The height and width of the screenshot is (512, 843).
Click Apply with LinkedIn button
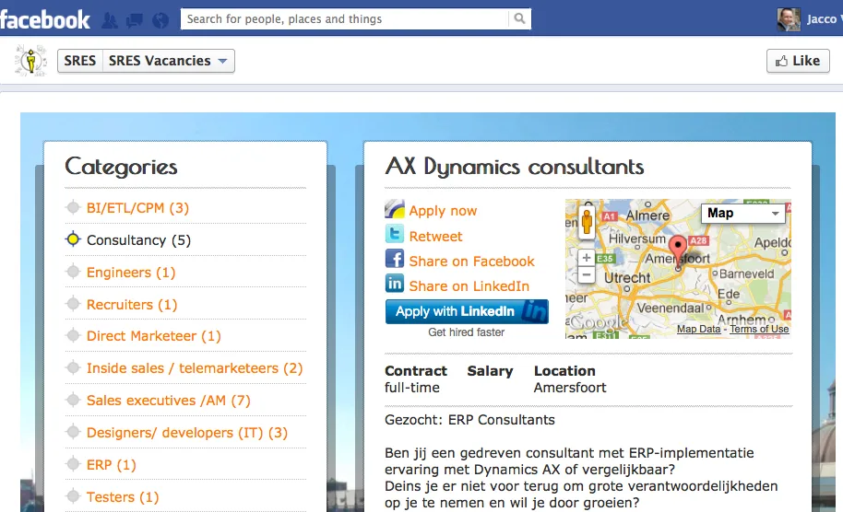467,311
